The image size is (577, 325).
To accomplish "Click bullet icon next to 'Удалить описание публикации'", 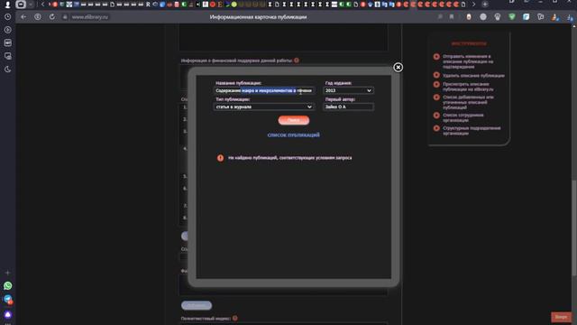I will [436, 75].
